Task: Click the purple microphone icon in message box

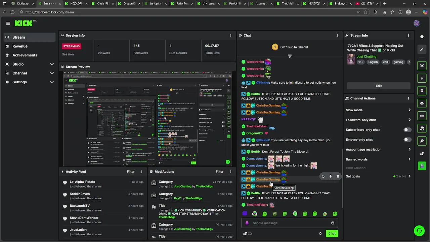Action: (x=247, y=223)
